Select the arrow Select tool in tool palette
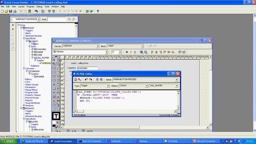Image resolution: width=256 pixels, height=144 pixels. click(54, 60)
